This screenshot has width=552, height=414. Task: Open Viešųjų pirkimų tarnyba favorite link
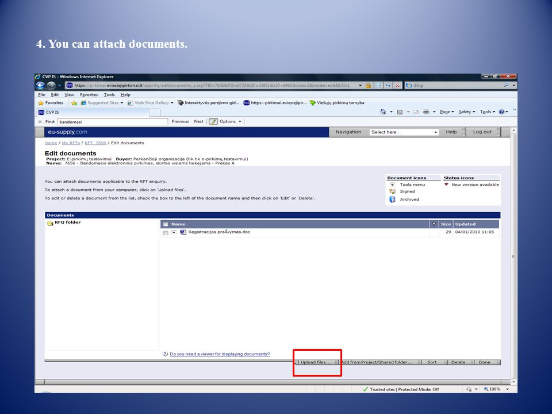pos(337,103)
